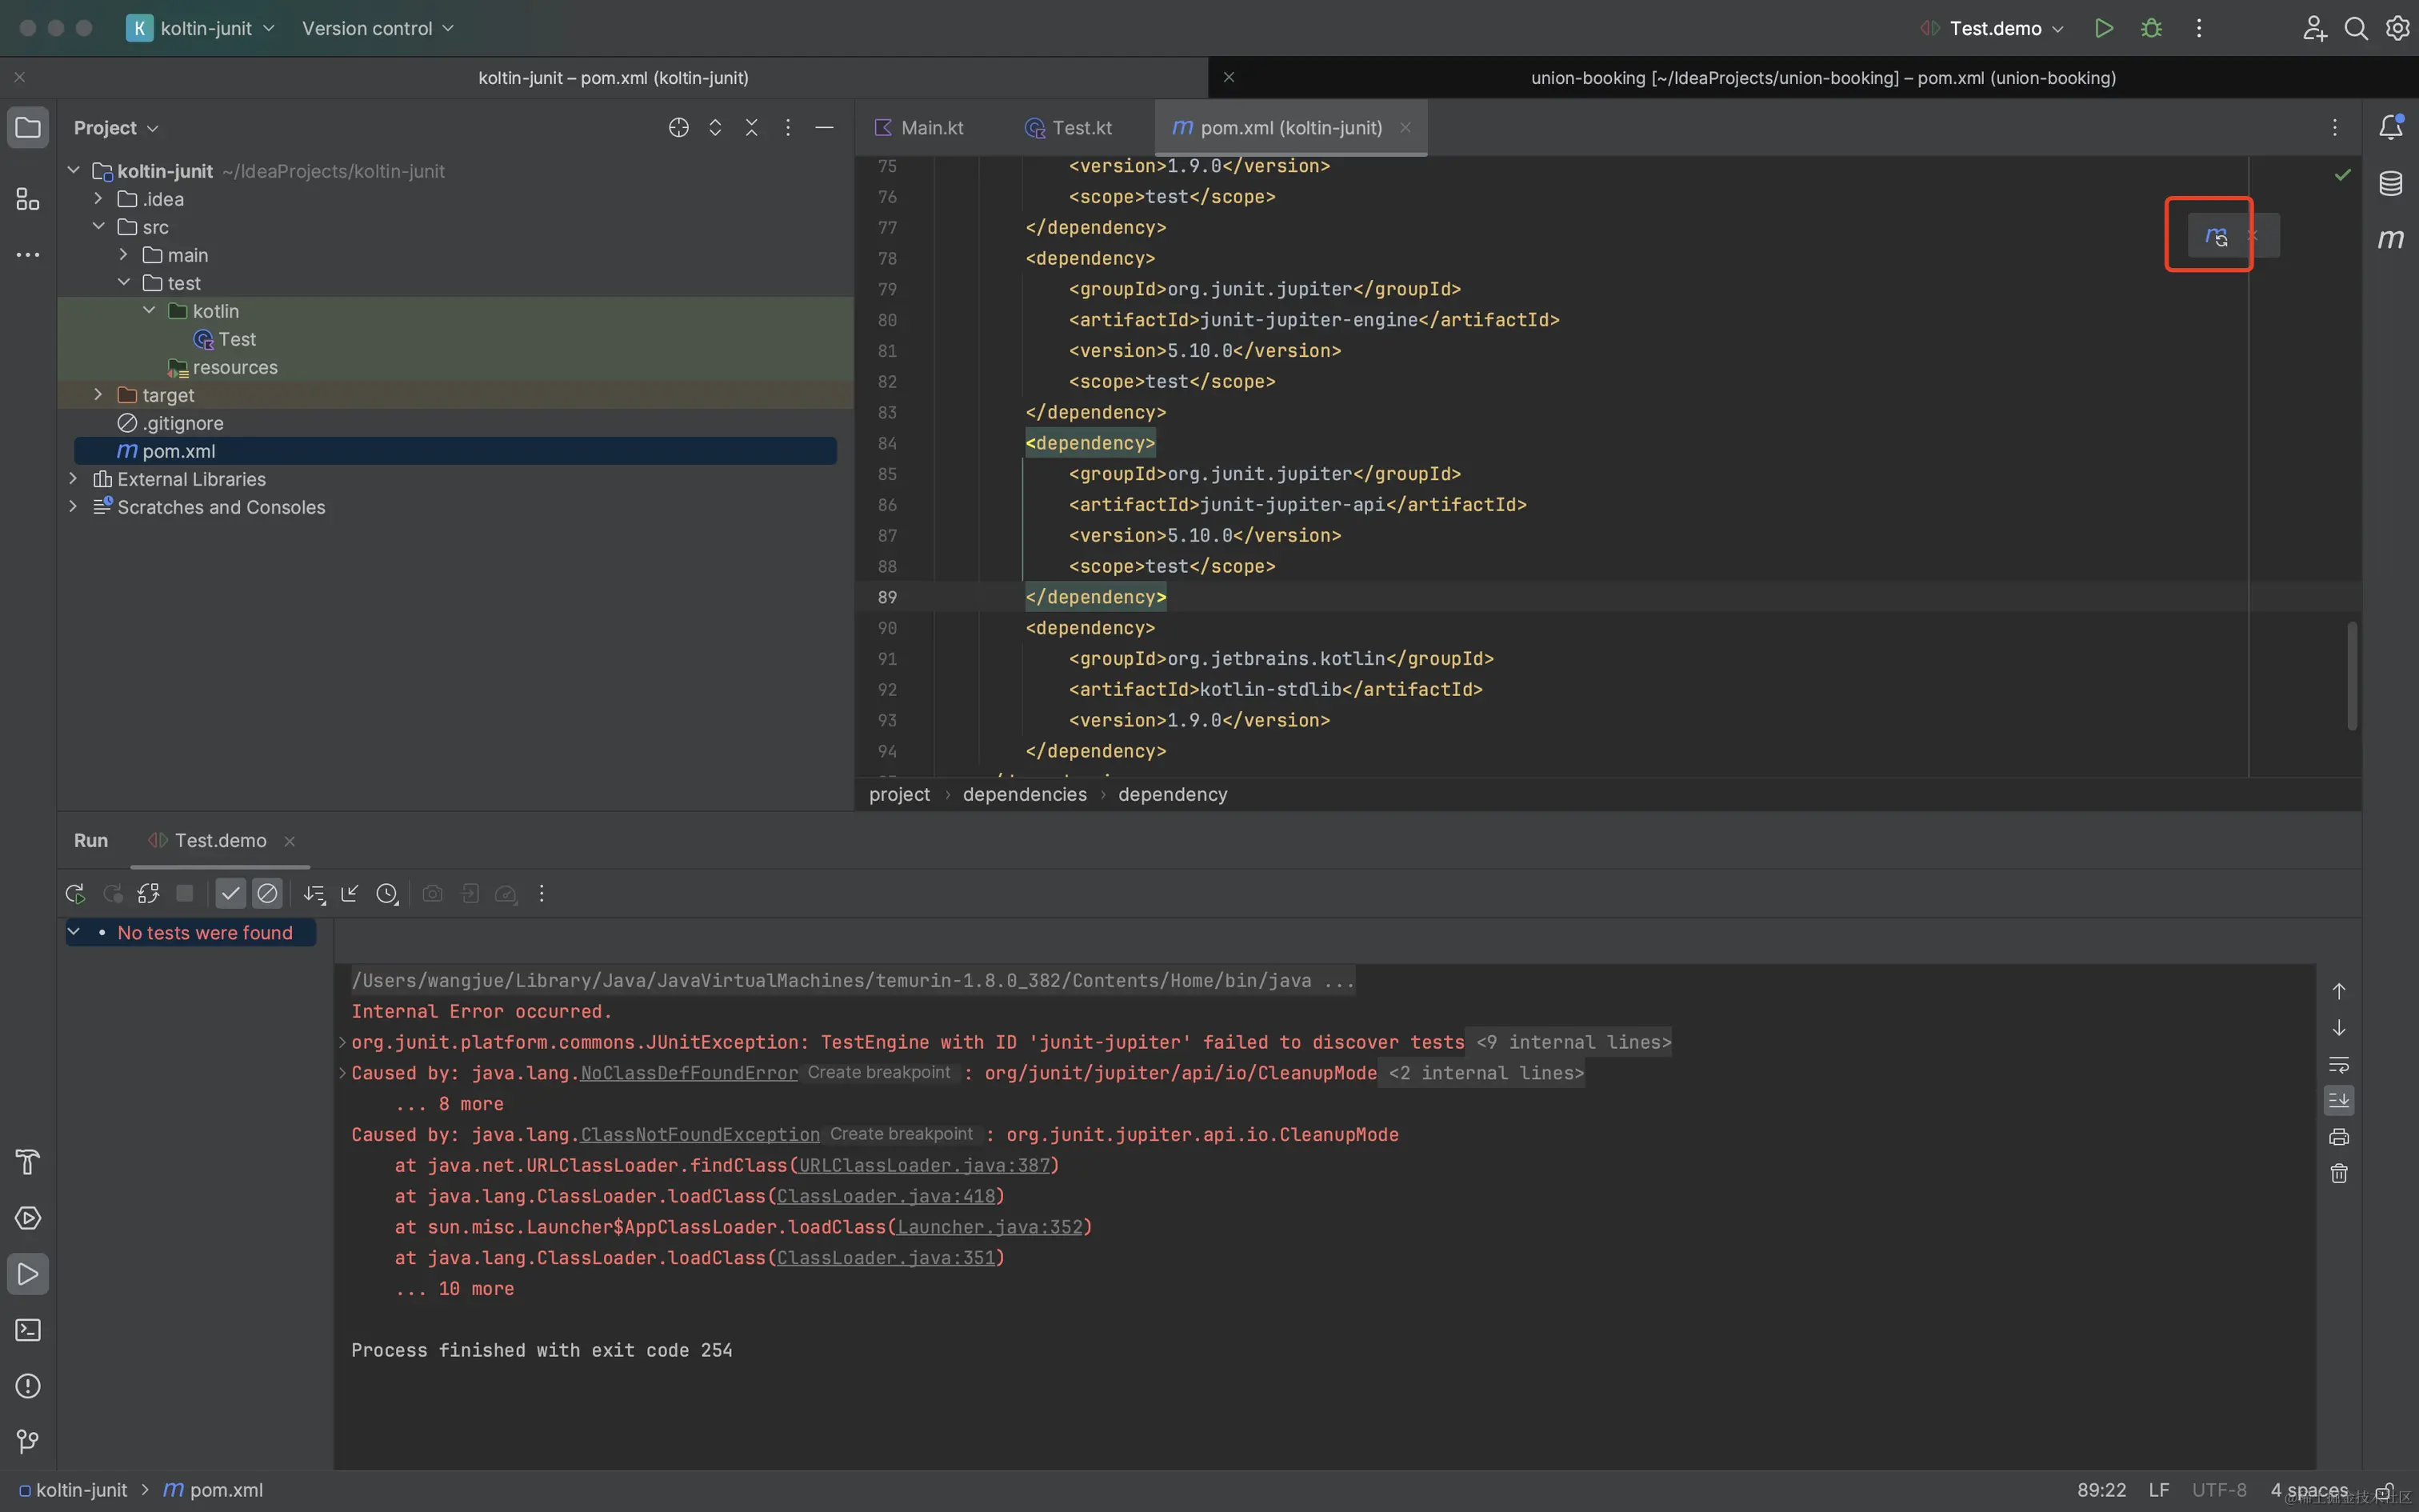This screenshot has width=2419, height=1512.
Task: Click Create breakpoint for NoClassDefFoundError
Action: click(878, 1072)
